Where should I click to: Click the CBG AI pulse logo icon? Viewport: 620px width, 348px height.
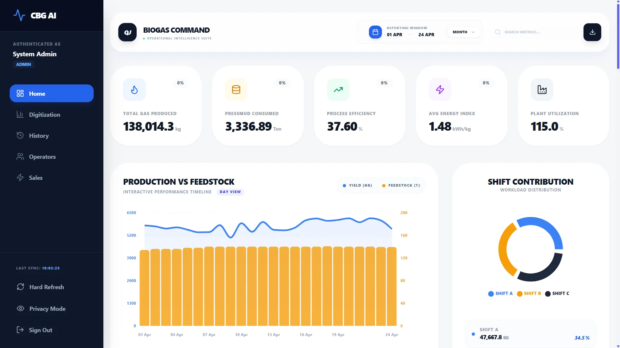[19, 15]
